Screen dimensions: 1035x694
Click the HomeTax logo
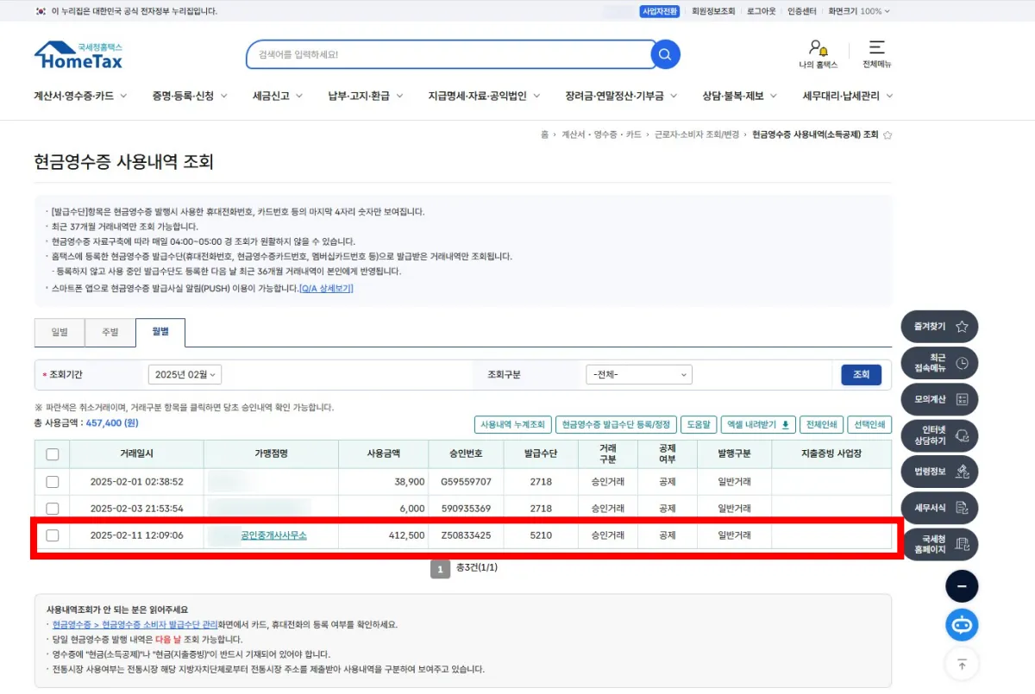pyautogui.click(x=78, y=53)
